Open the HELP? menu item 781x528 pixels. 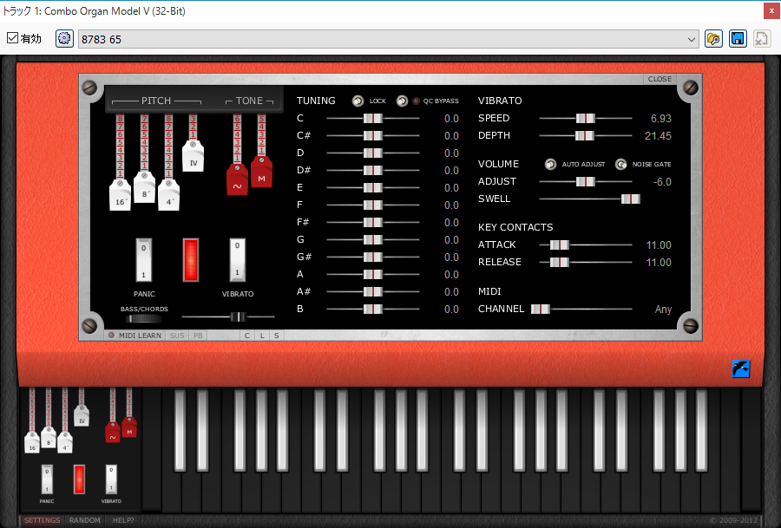(x=123, y=520)
